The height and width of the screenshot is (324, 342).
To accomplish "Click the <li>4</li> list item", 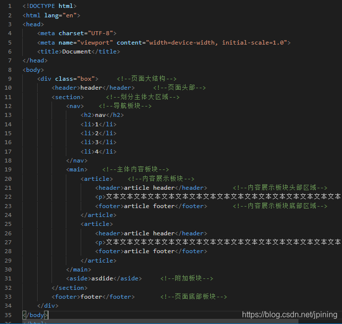I will [98, 152].
